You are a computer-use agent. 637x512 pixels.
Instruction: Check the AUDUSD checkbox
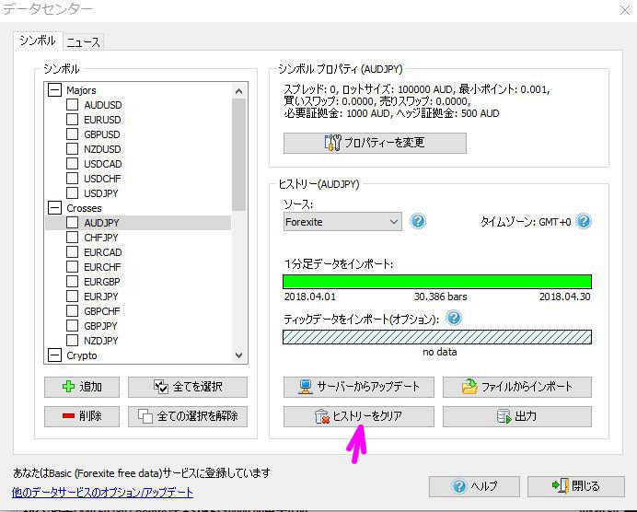[x=73, y=104]
